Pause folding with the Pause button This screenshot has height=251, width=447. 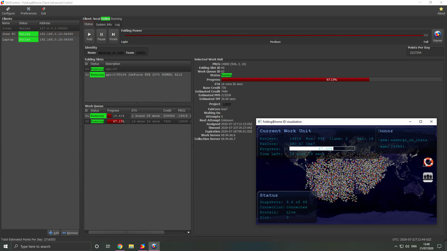pyautogui.click(x=101, y=36)
